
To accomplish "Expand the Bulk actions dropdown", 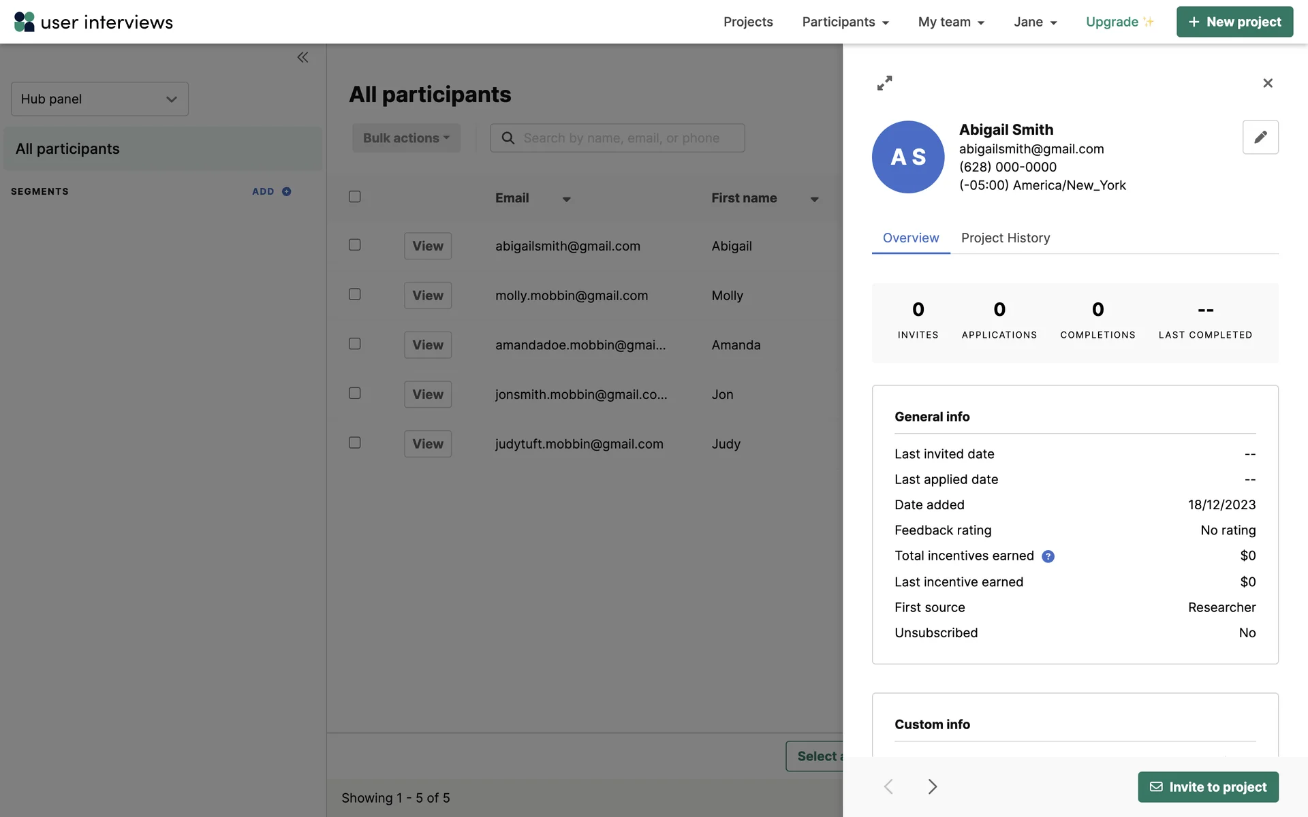I will point(406,138).
